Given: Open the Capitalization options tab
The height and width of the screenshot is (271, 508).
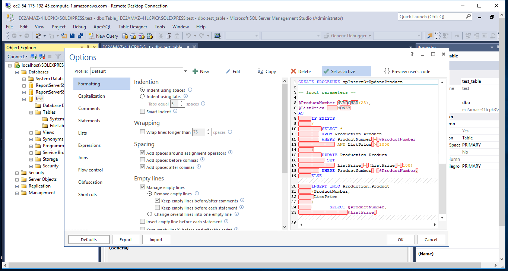Looking at the screenshot, I should [92, 96].
